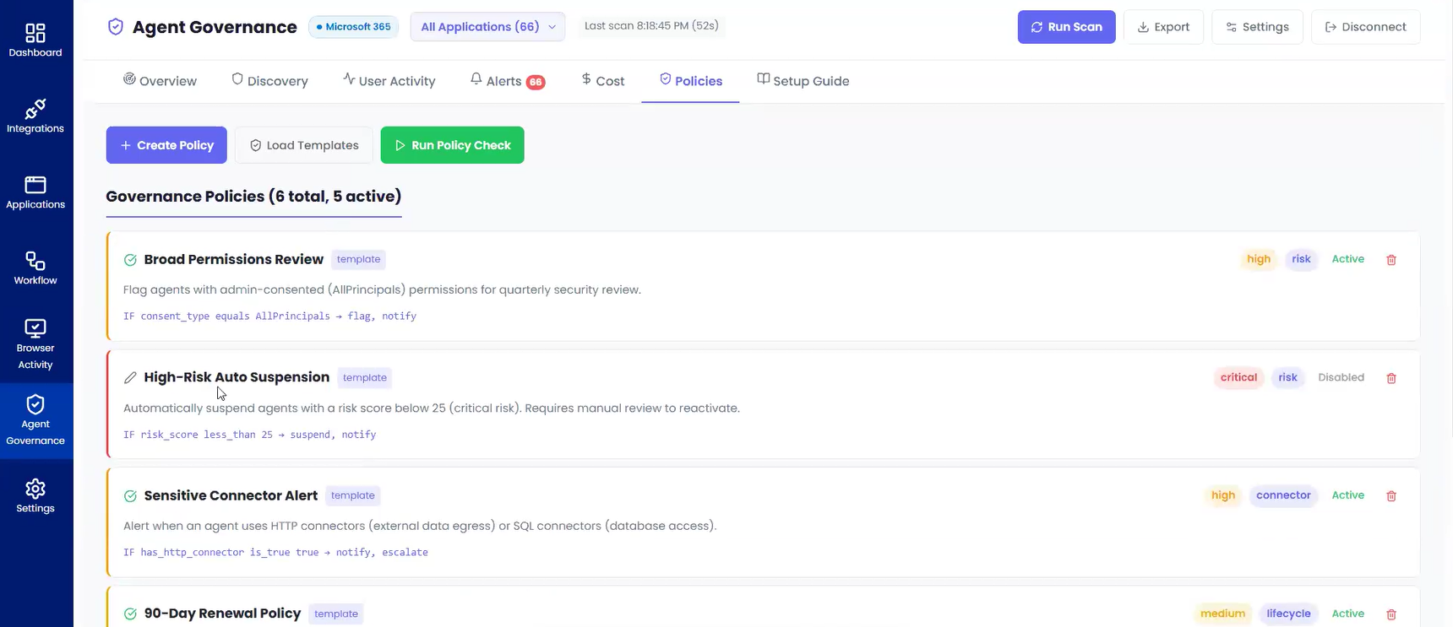Viewport: 1453px width, 627px height.
Task: Click the red 66 alerts count badge
Action: point(536,82)
